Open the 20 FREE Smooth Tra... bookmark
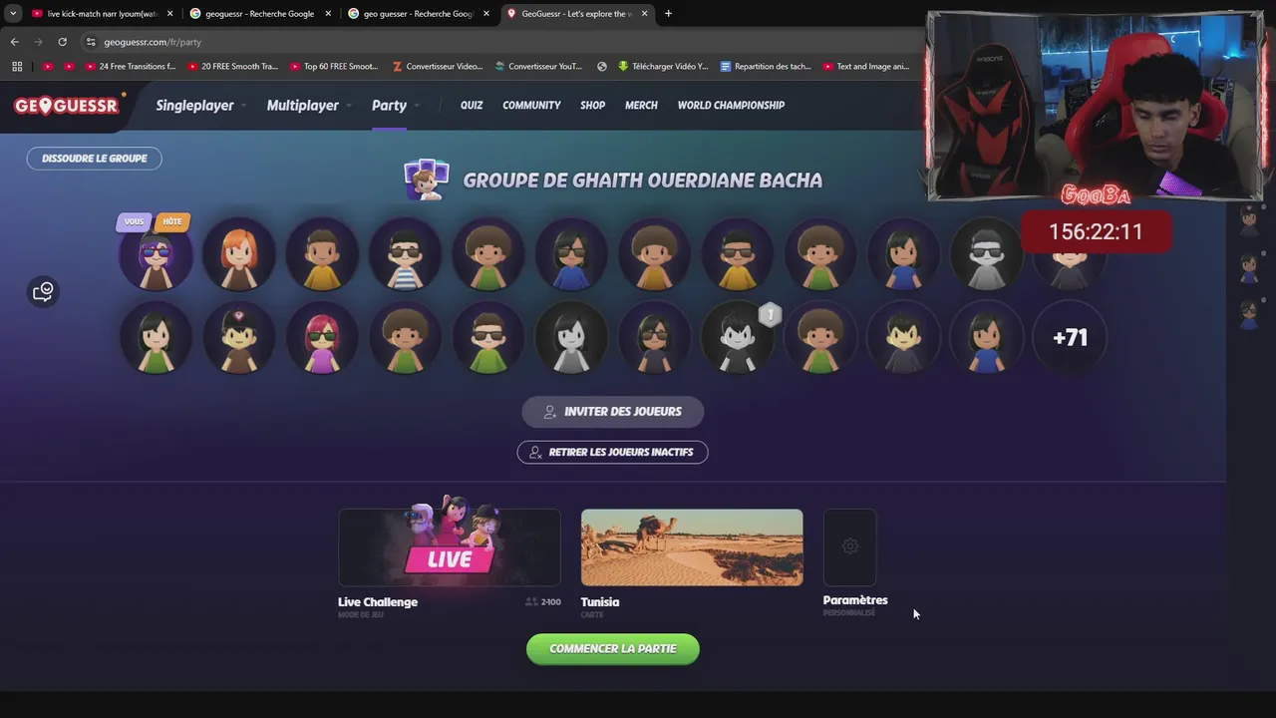This screenshot has height=718, width=1276. click(232, 67)
